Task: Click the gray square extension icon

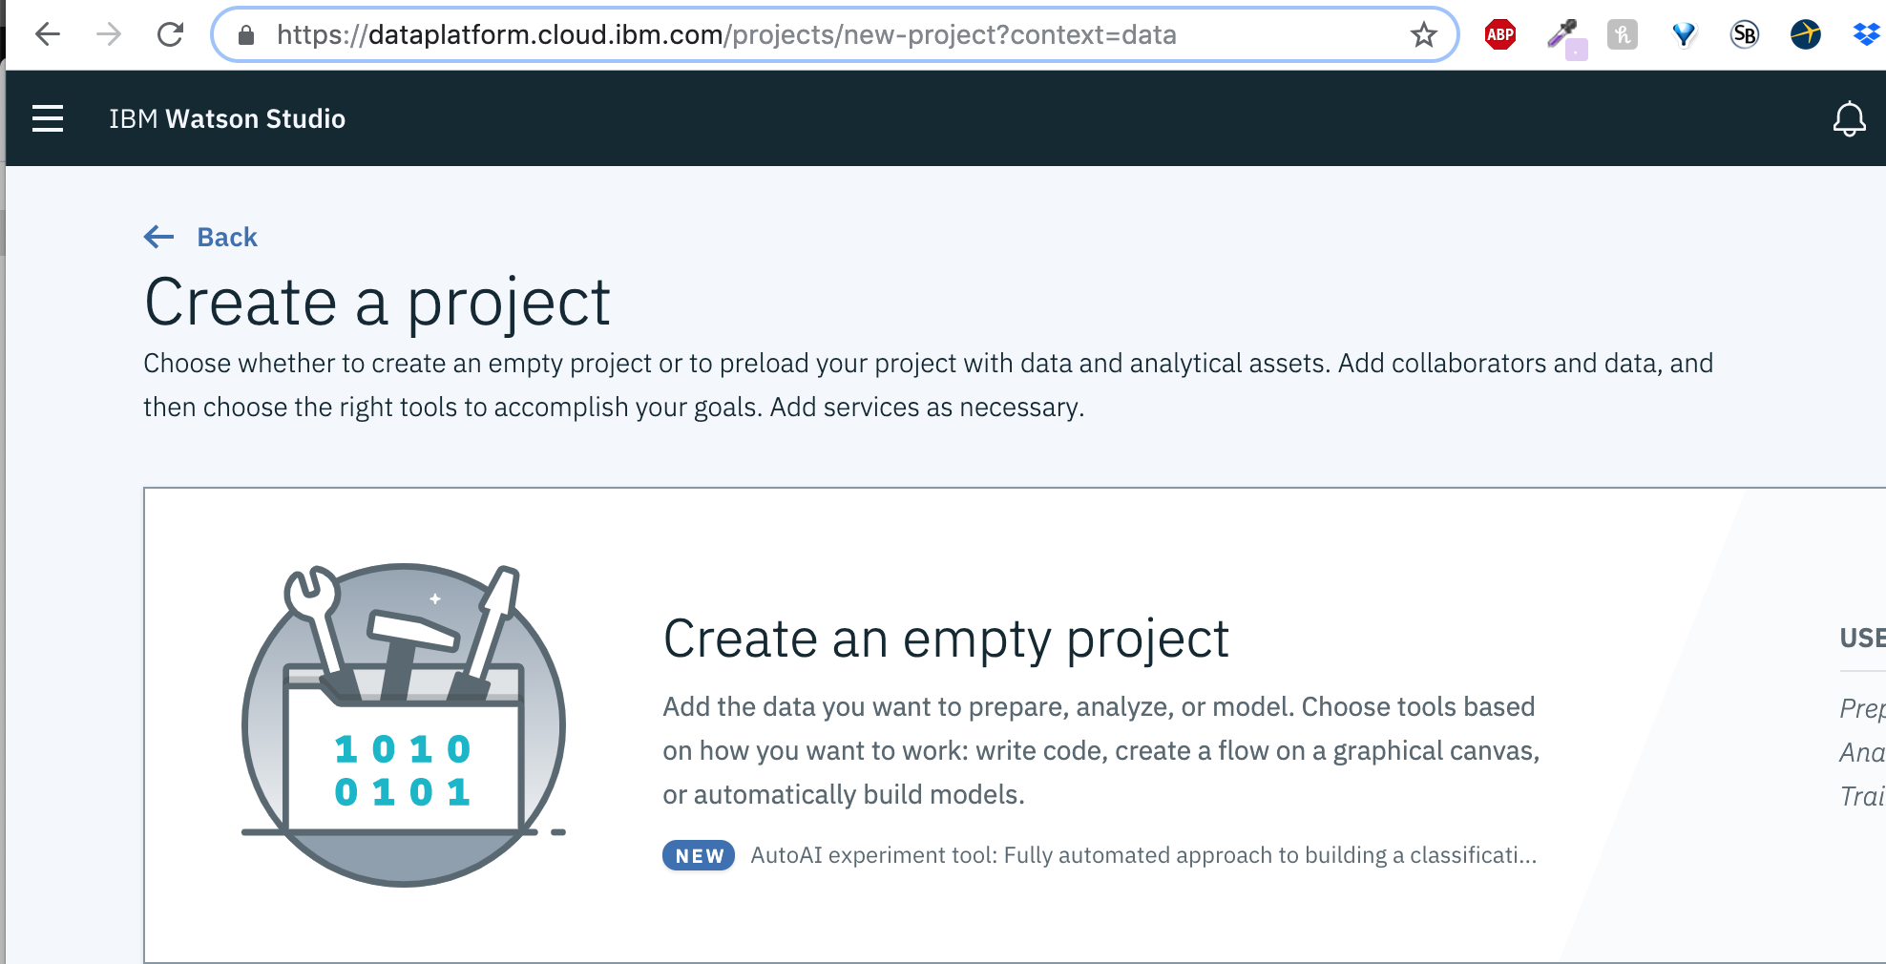Action: [x=1623, y=35]
